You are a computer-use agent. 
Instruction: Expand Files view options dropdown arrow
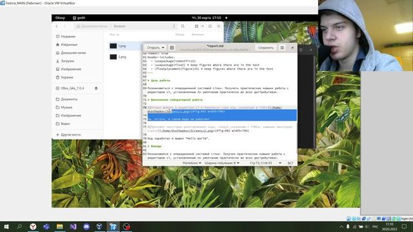[x=203, y=26]
